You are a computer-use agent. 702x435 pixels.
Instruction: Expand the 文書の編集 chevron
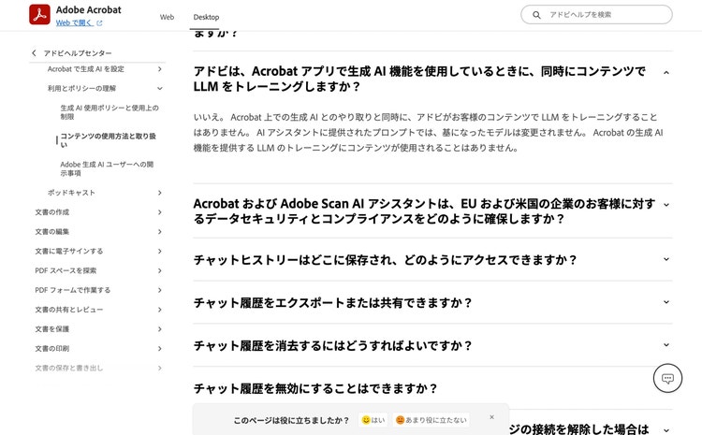[160, 231]
